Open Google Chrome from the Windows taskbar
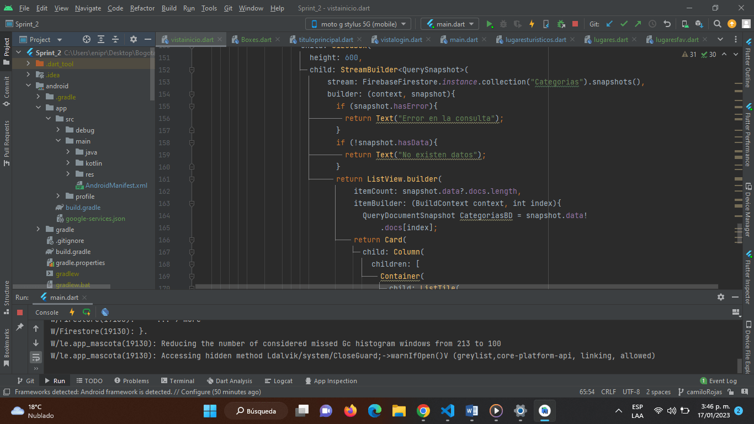754x424 pixels. 423,411
